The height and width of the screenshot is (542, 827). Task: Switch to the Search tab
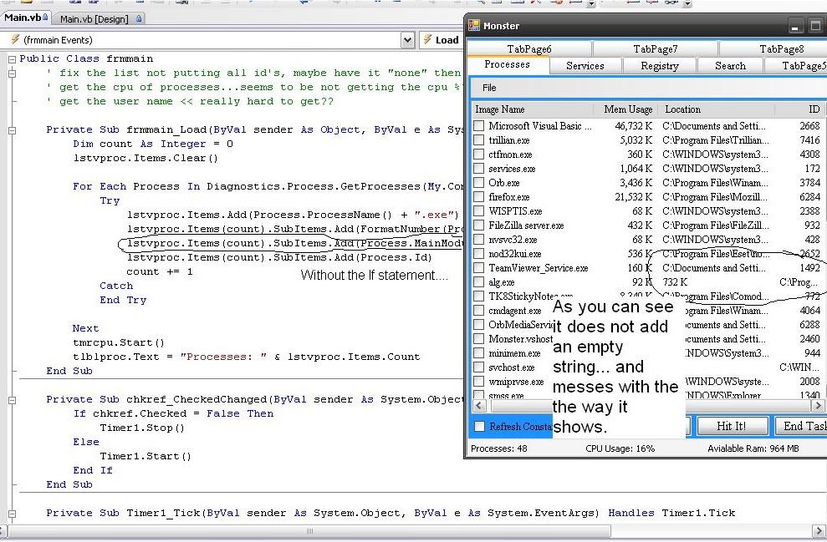click(x=730, y=65)
